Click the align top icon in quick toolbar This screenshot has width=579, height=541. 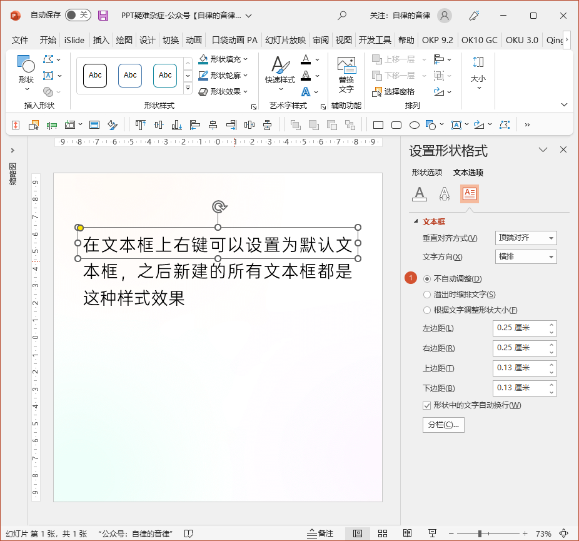pos(140,125)
